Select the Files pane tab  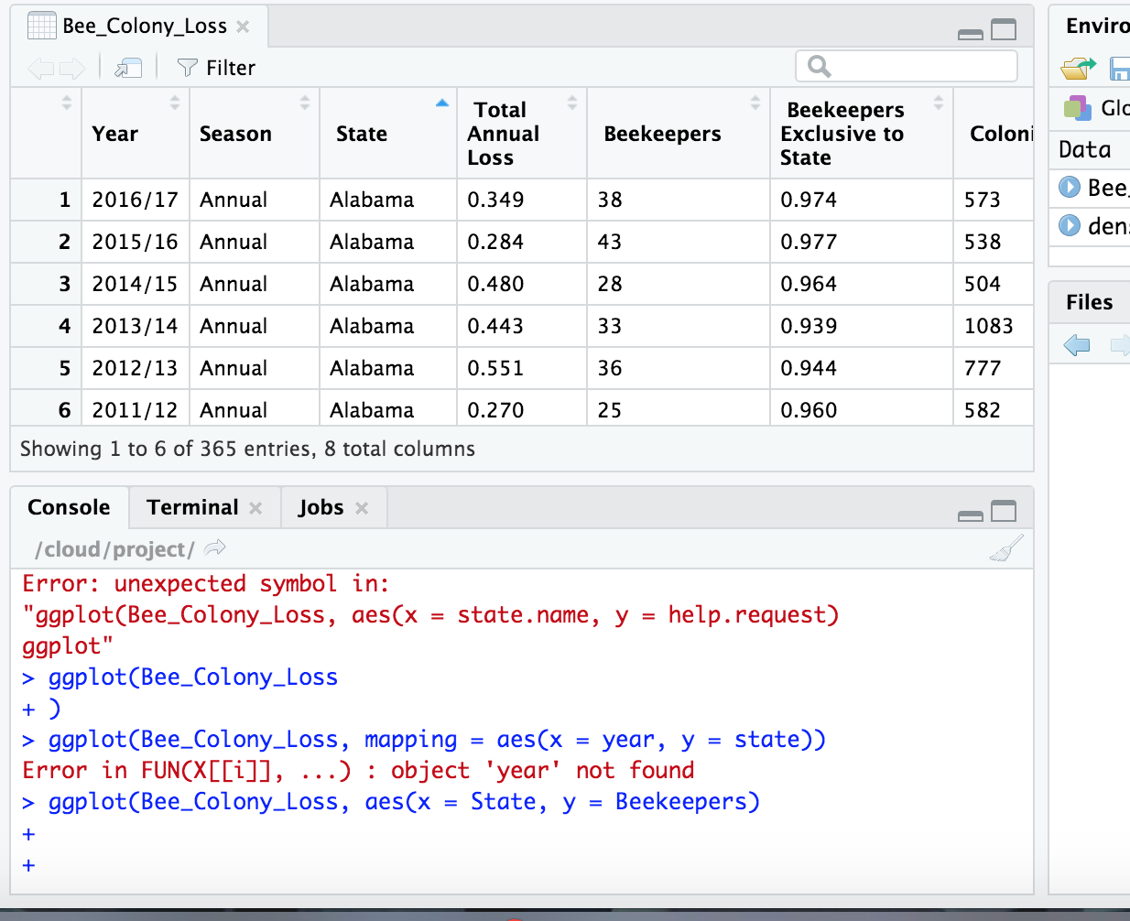click(x=1089, y=303)
